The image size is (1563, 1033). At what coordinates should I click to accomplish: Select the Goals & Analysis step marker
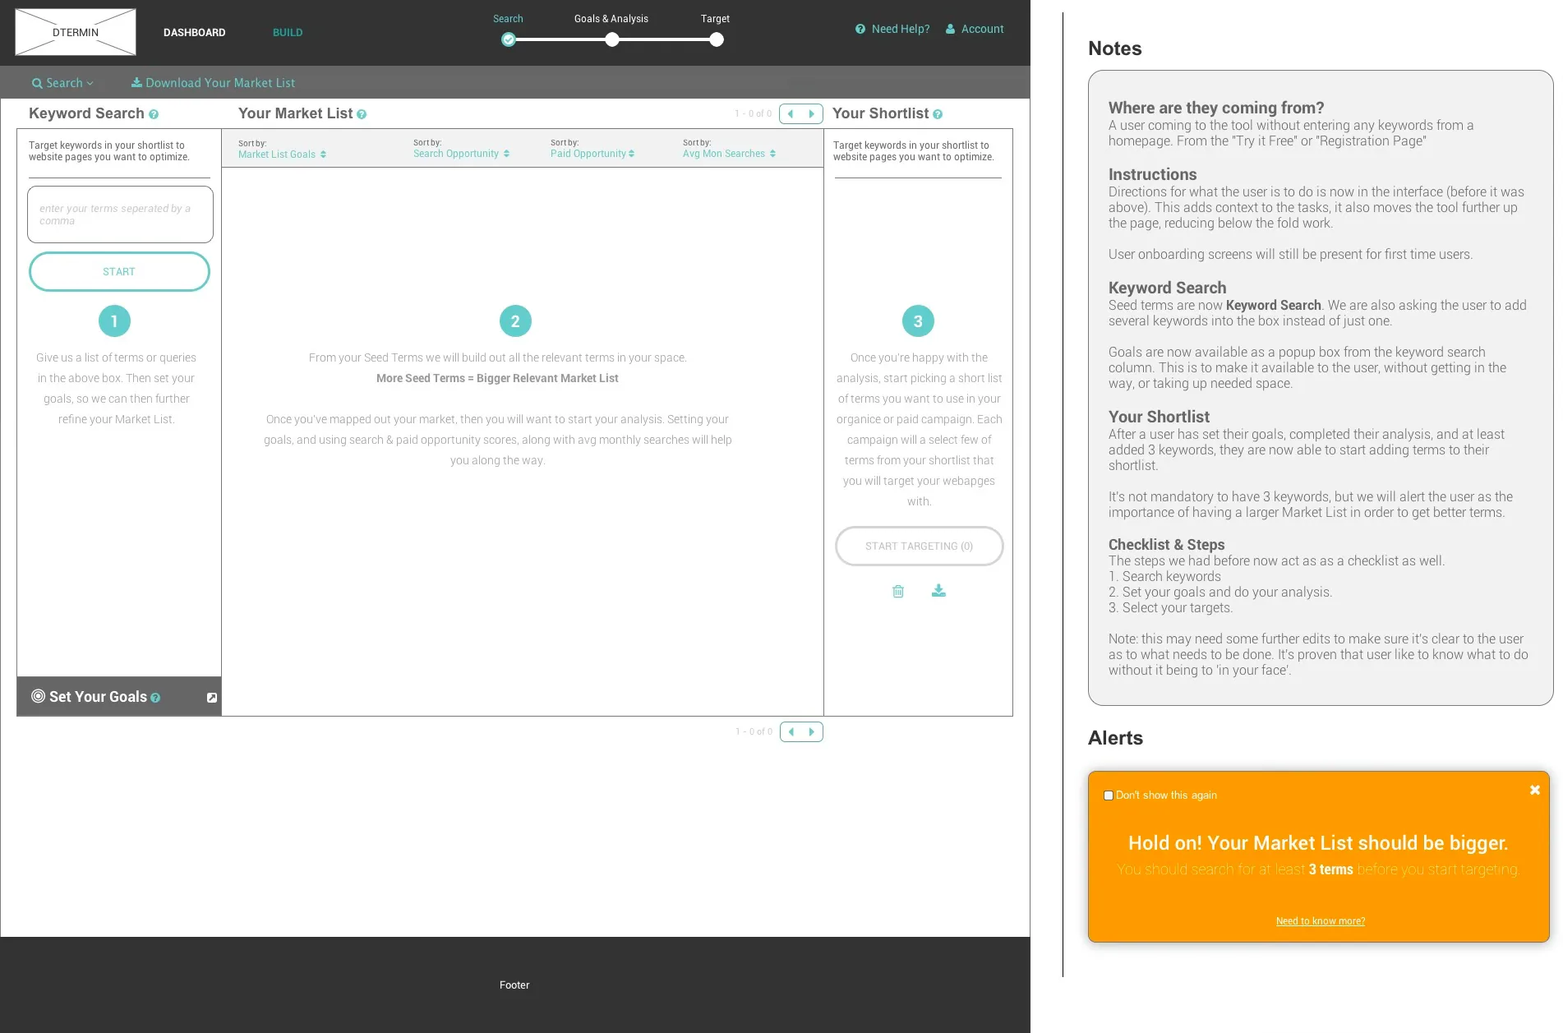[612, 39]
